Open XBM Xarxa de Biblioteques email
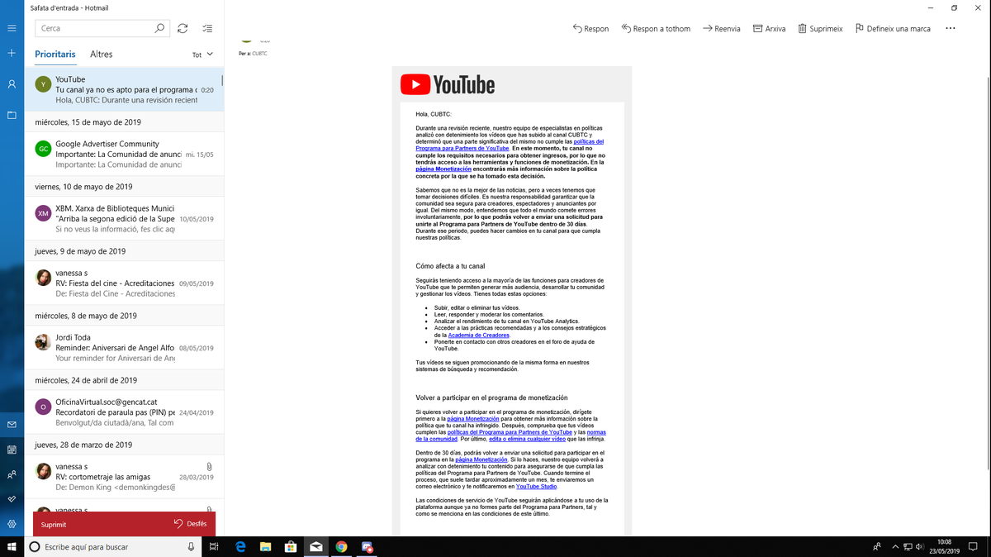This screenshot has width=991, height=557. click(x=124, y=219)
